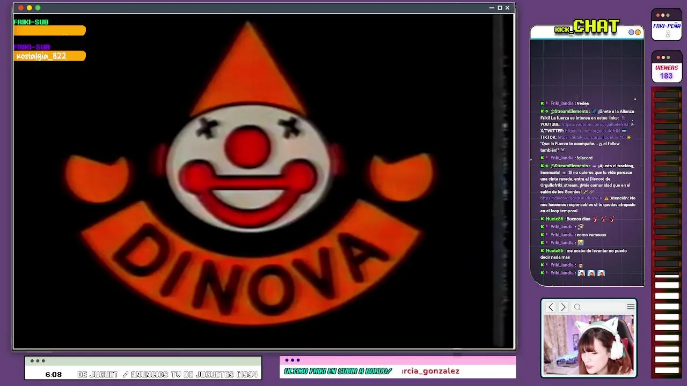Click the orange dot in Kick Chat header
Image resolution: width=687 pixels, height=386 pixels.
coord(638,32)
